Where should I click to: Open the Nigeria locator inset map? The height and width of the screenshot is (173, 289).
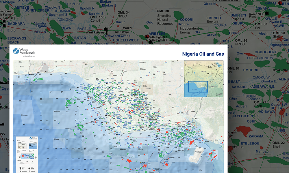click(204, 79)
